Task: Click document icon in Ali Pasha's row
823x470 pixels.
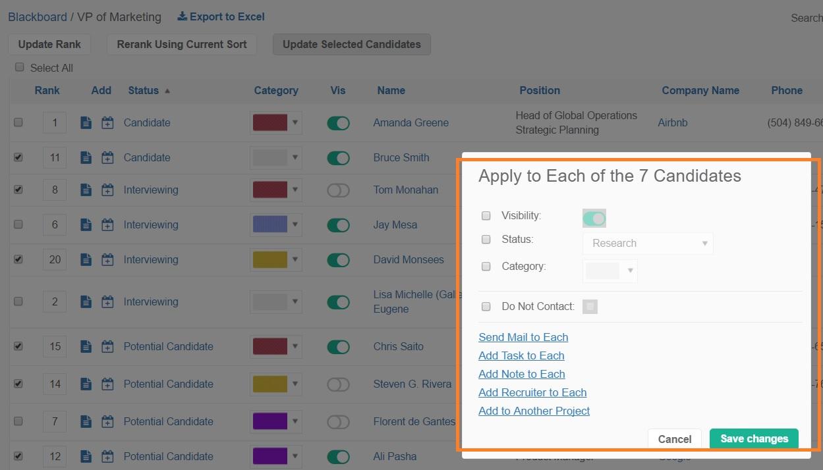Action: pyautogui.click(x=86, y=456)
